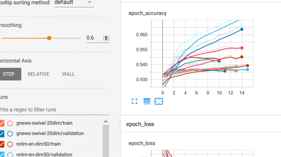The width and height of the screenshot is (281, 157).
Task: Open the tooltip sorting method dropdown
Action: (x=73, y=3)
